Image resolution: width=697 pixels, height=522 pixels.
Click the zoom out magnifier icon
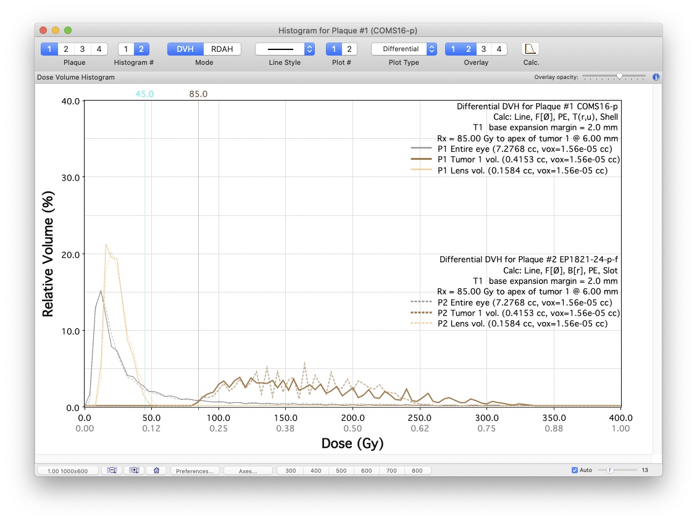pos(112,470)
